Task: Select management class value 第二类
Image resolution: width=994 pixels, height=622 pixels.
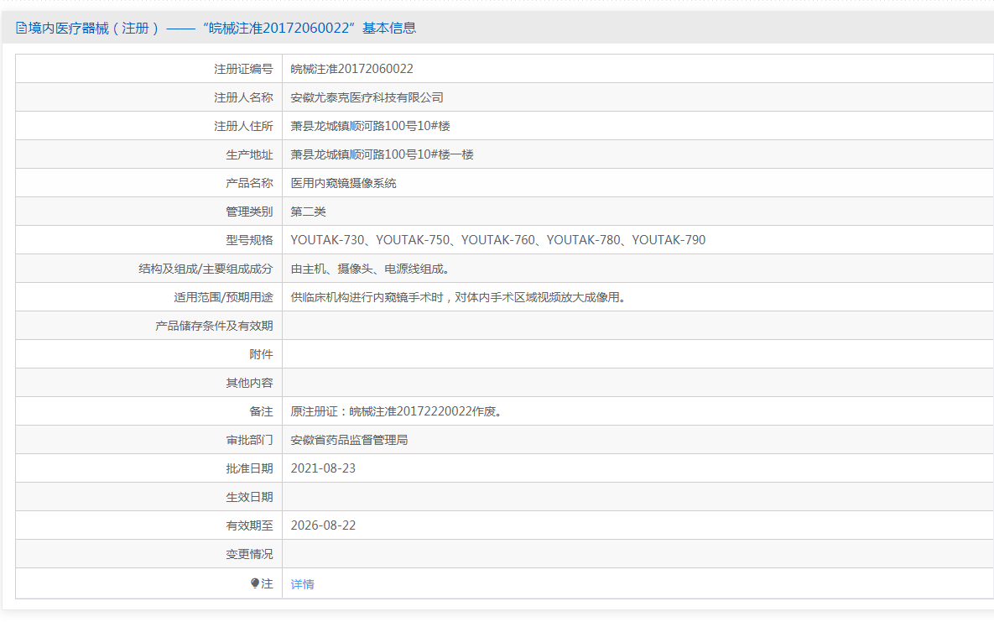Action: pos(308,212)
